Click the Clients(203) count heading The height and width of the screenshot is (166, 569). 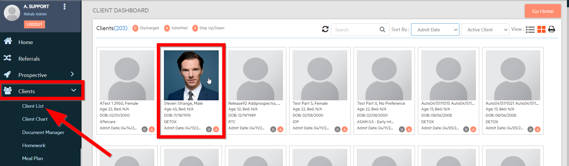coord(112,28)
